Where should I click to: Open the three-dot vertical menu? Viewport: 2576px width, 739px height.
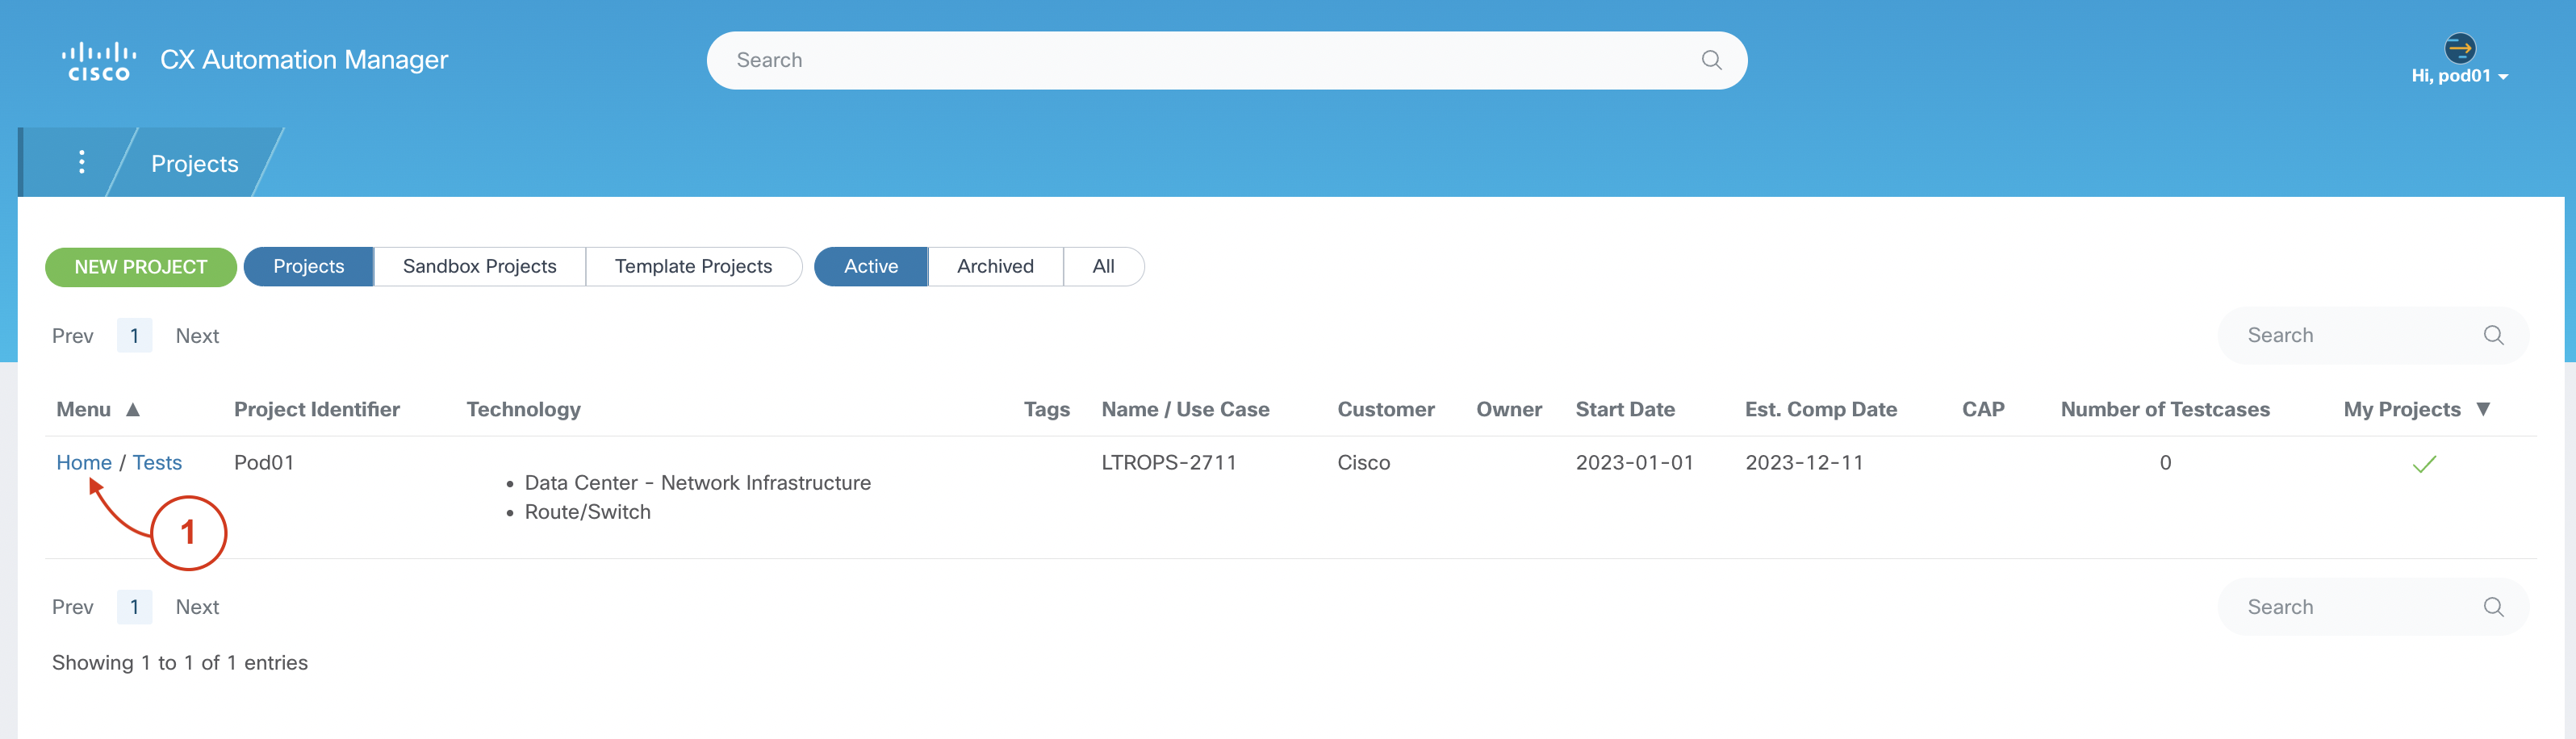tap(82, 162)
